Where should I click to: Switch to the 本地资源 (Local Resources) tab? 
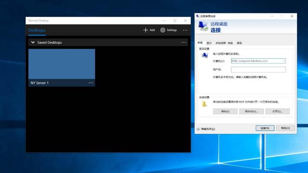click(x=220, y=43)
